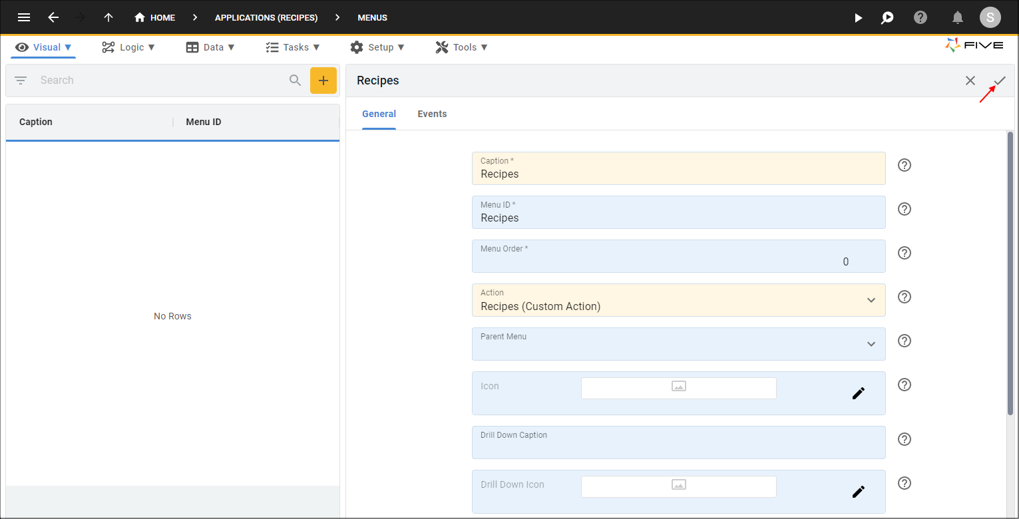Open the Tasks menu

tap(293, 47)
